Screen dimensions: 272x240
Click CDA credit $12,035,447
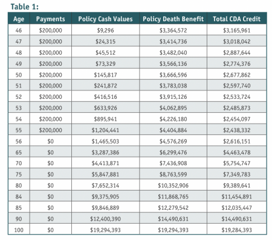(237, 207)
